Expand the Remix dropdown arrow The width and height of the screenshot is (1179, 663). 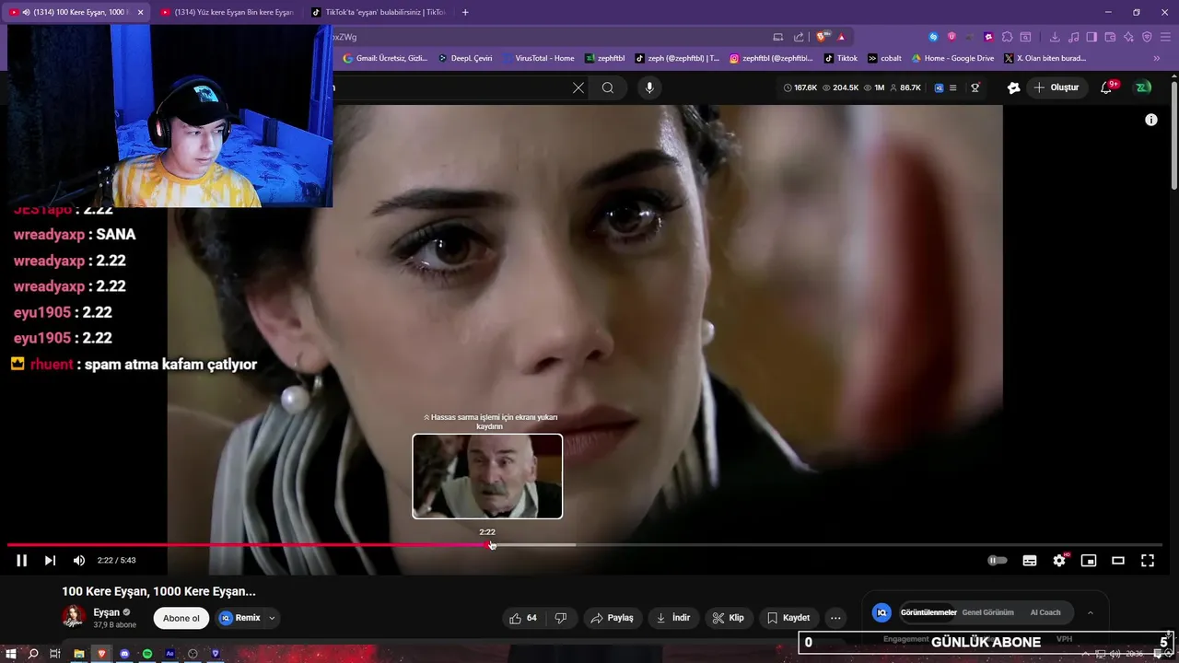point(272,618)
